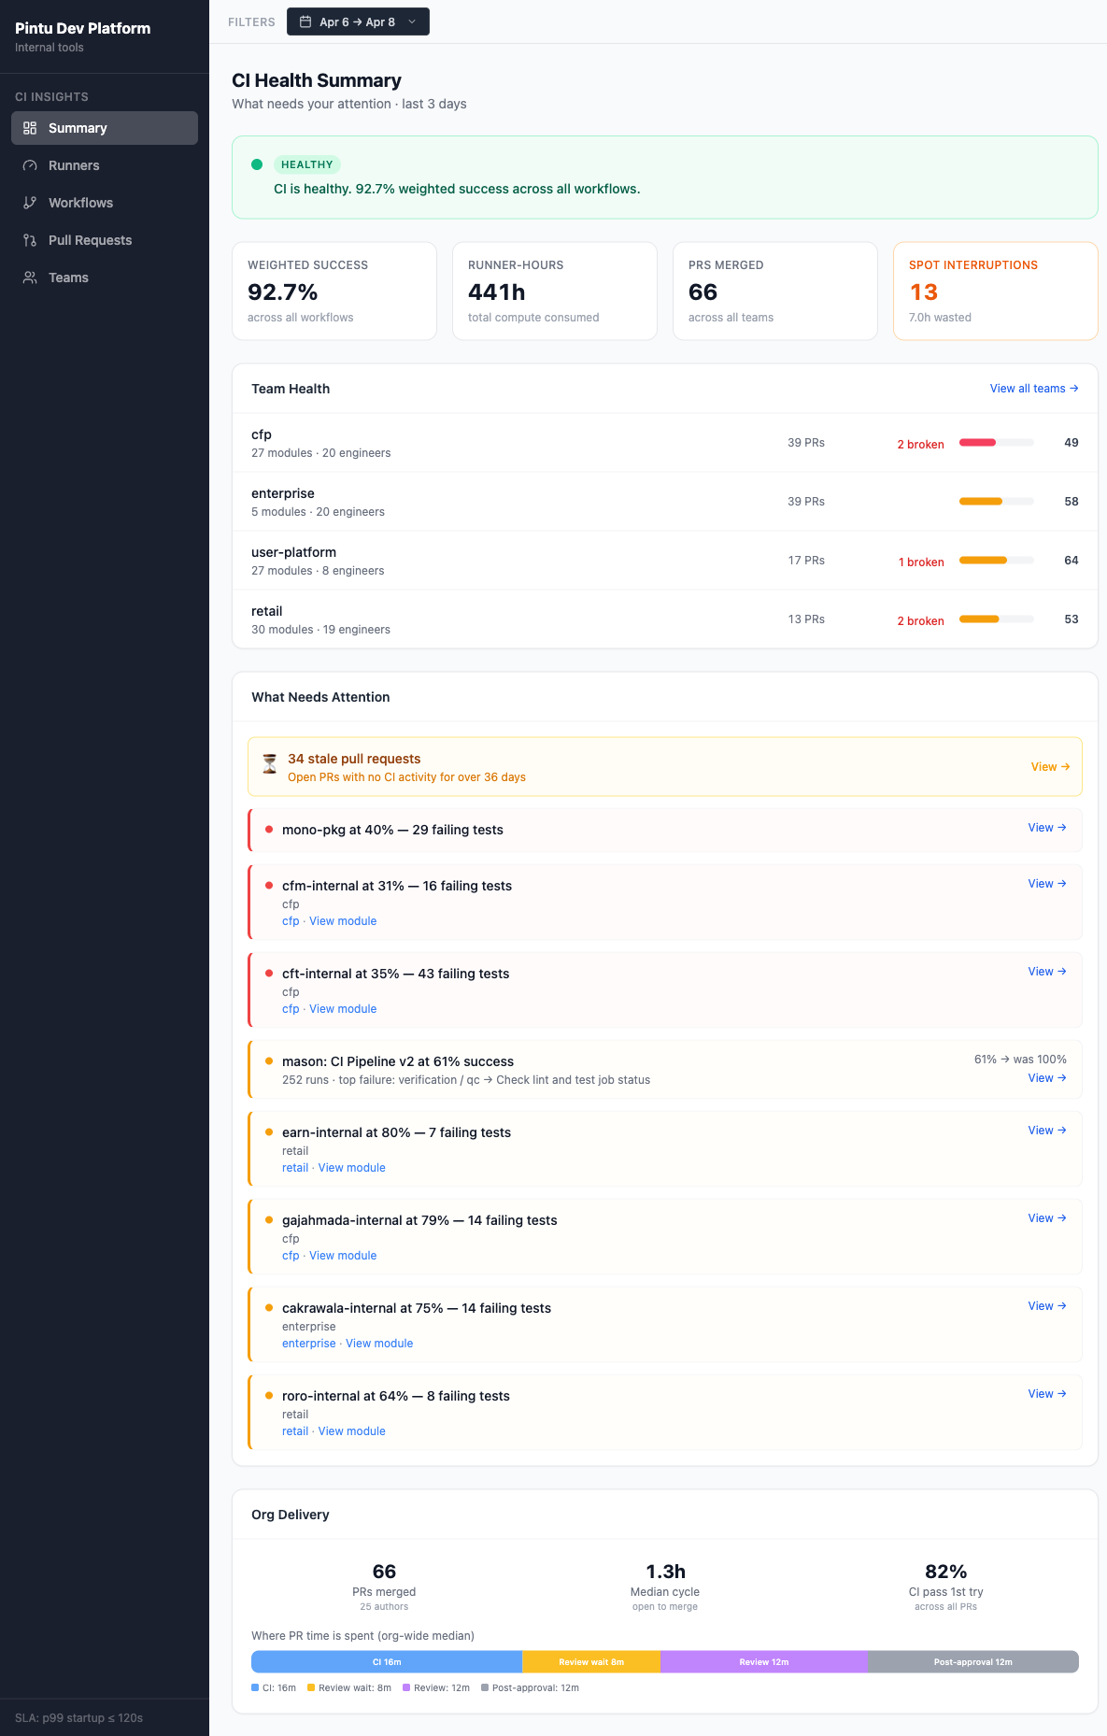View earn-internal alert details
The width and height of the screenshot is (1107, 1736).
click(1047, 1131)
